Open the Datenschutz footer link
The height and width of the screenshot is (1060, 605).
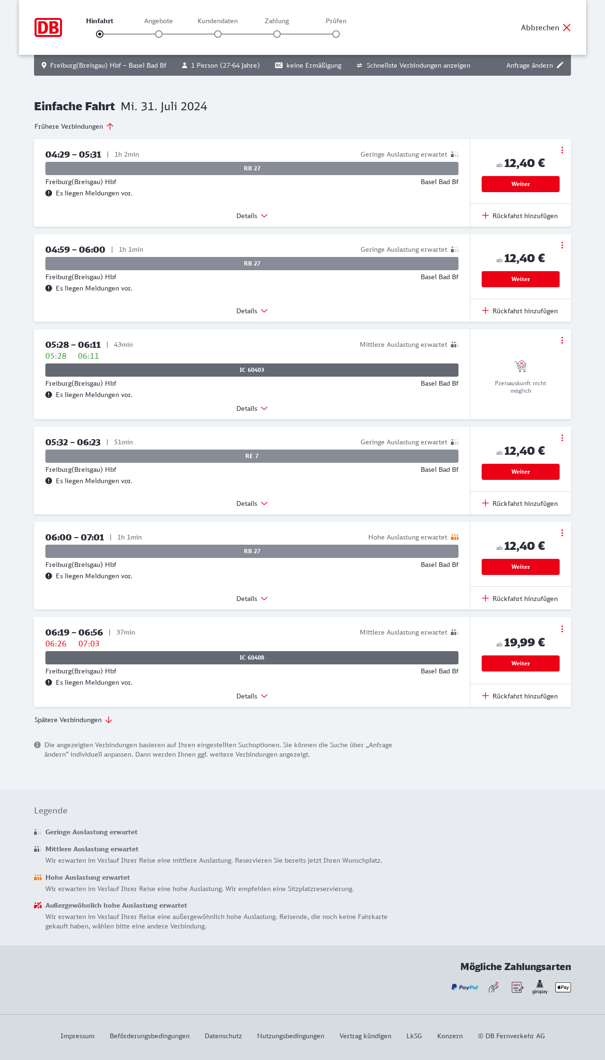tap(223, 1036)
